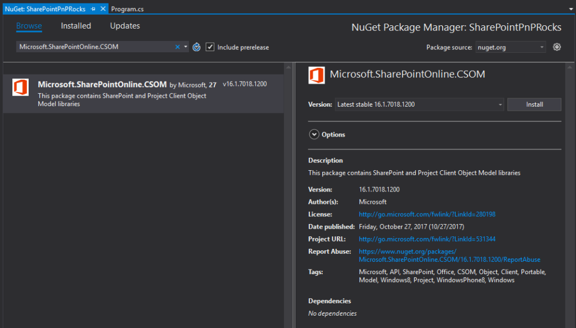Select the Microsoft.SharePointOnline.CSOM result row
This screenshot has width=576, height=328.
[x=143, y=94]
